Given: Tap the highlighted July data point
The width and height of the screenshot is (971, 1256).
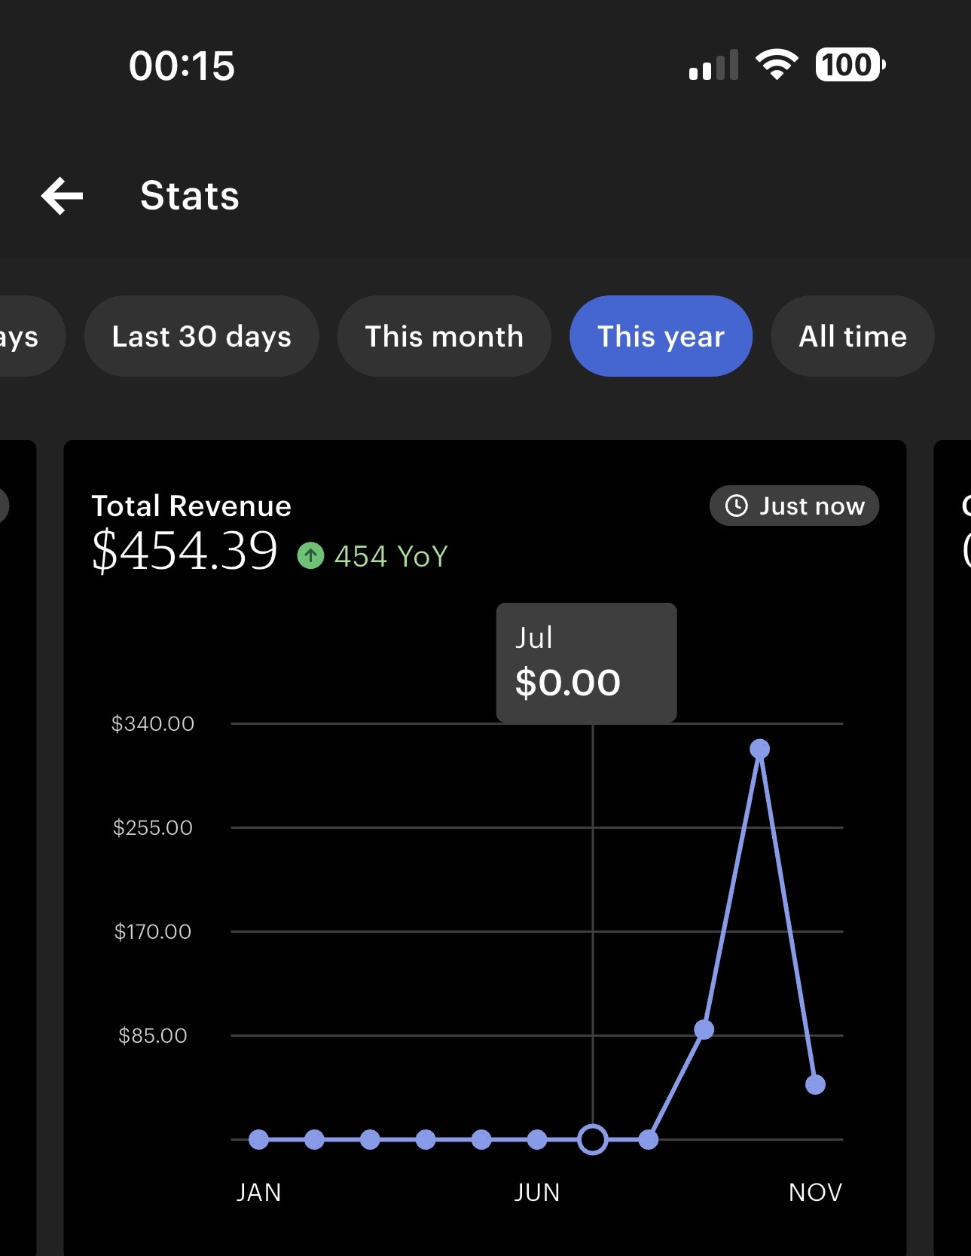Looking at the screenshot, I should tap(593, 1139).
